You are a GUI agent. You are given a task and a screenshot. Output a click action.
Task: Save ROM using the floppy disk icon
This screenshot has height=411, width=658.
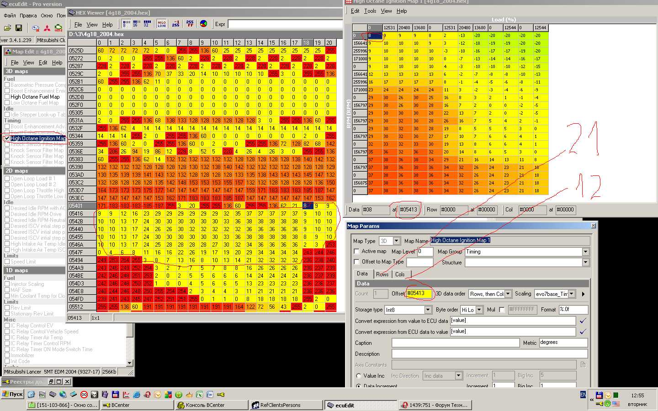19,28
